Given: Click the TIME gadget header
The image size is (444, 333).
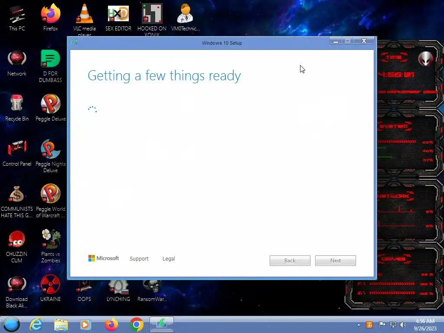Looking at the screenshot, I should pyautogui.click(x=394, y=58).
